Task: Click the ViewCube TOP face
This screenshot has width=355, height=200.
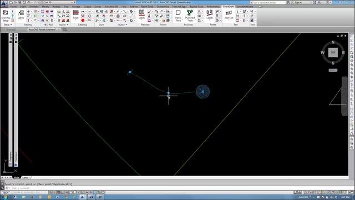Action: click(x=333, y=52)
